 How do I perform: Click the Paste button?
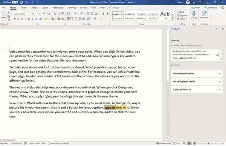[x=4, y=15]
